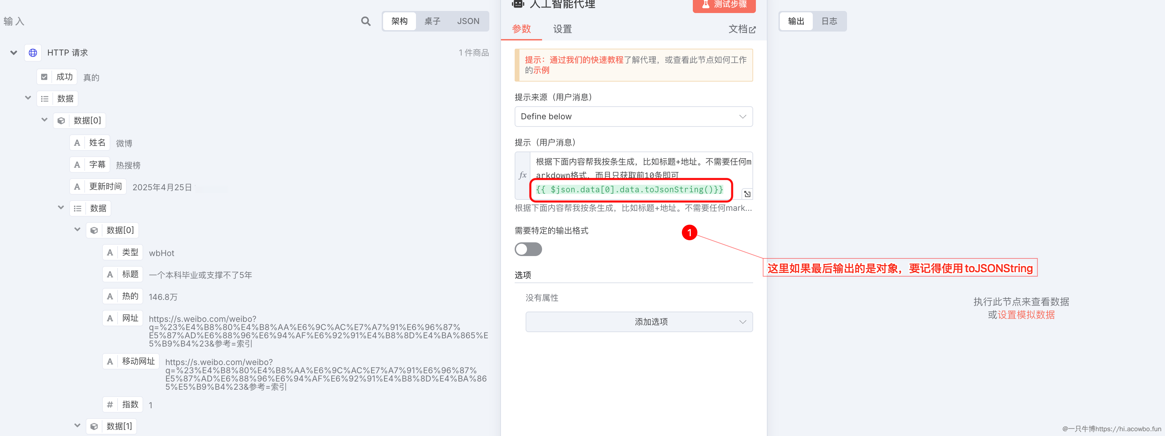Screen dimensions: 1165x436
Task: Collapse the 数据[1] tree item
Action: [77, 426]
